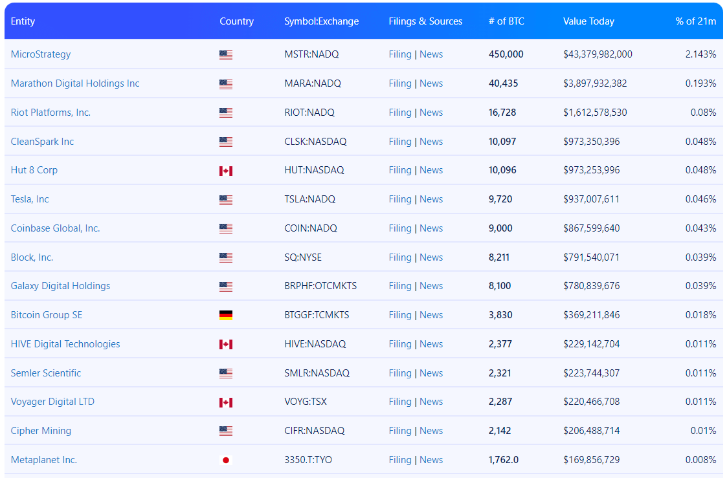The image size is (727, 478).
Task: Select the BRPHF:OTCMKTS symbol text
Action: tap(320, 286)
